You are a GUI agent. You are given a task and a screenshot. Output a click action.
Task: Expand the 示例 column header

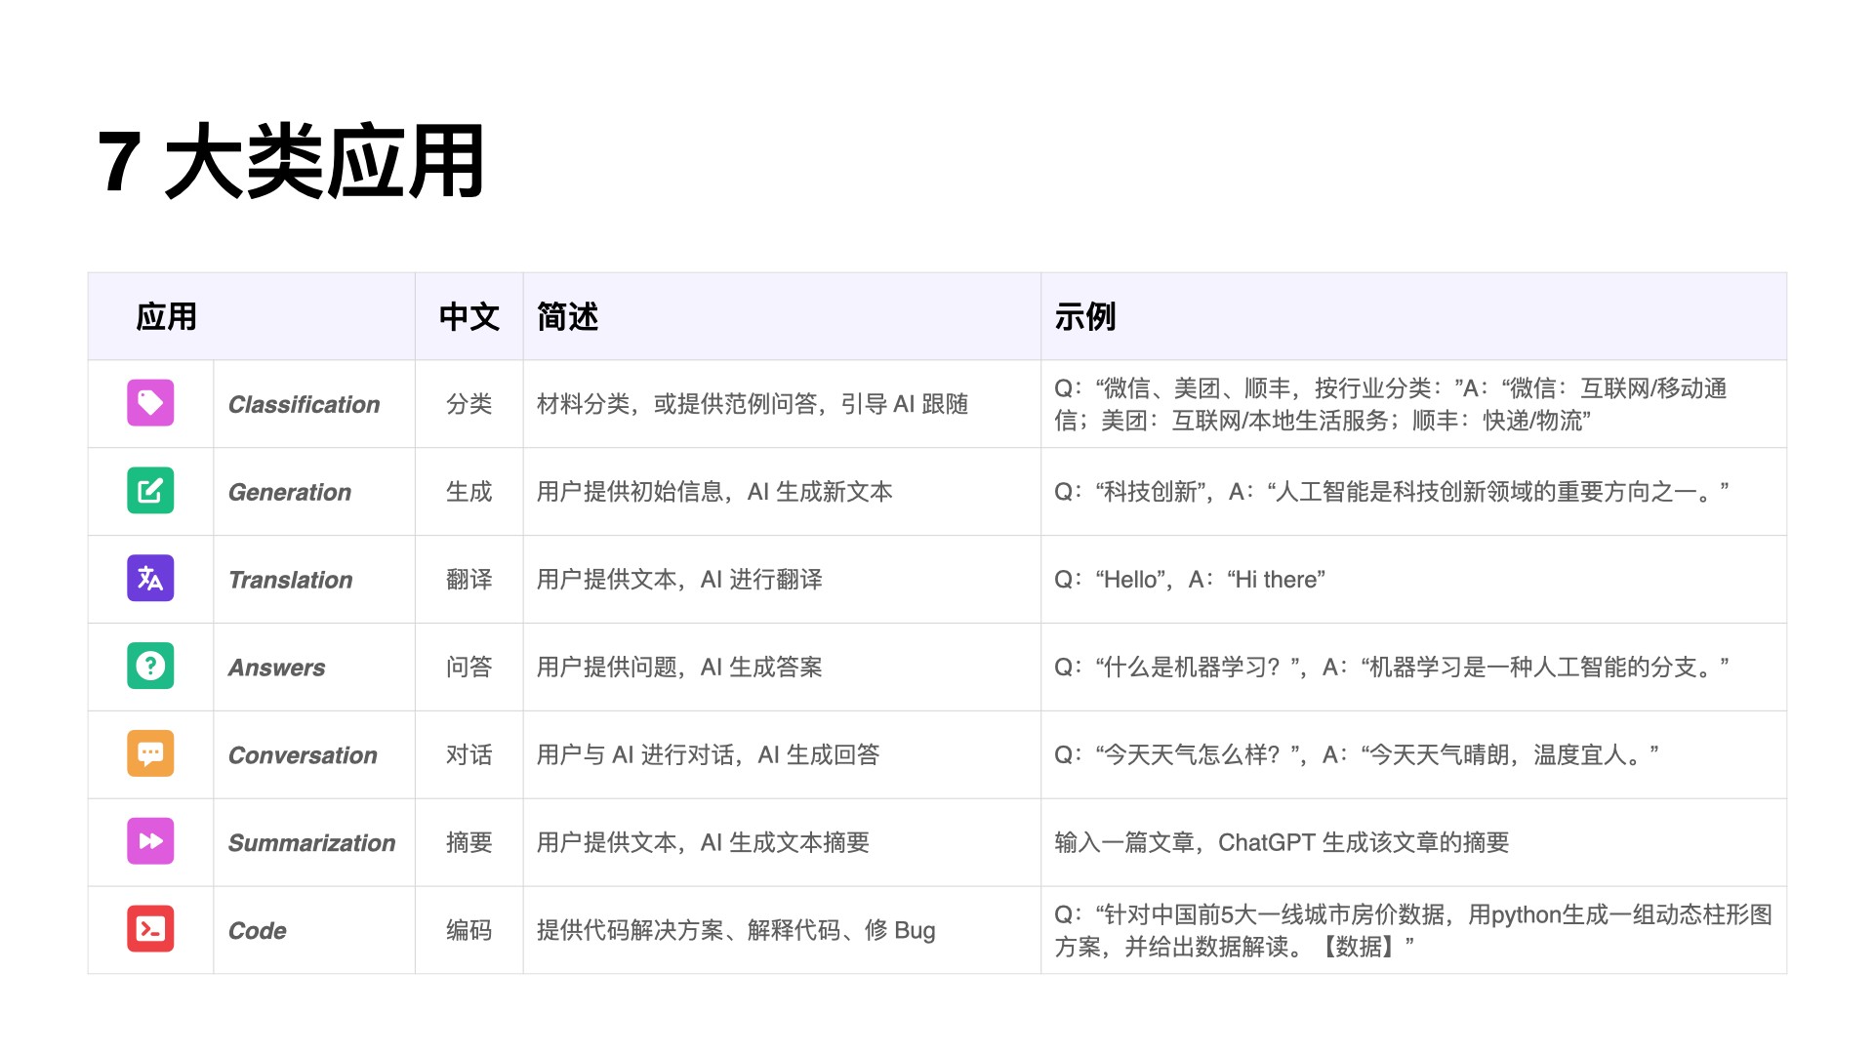click(1086, 316)
